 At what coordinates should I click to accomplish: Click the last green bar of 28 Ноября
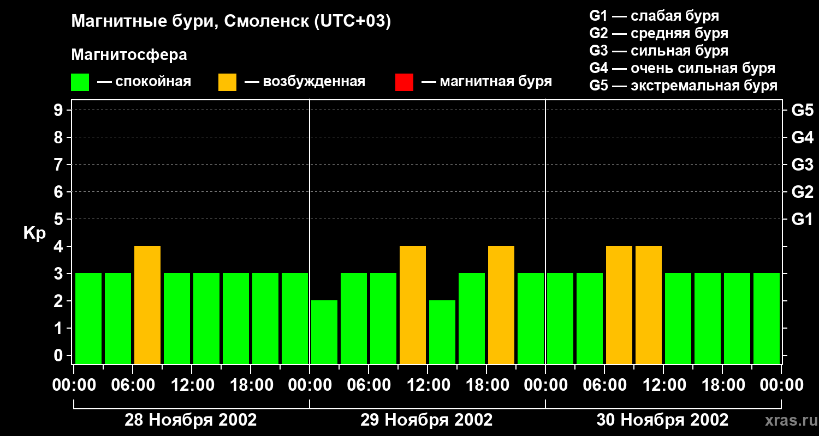[295, 318]
